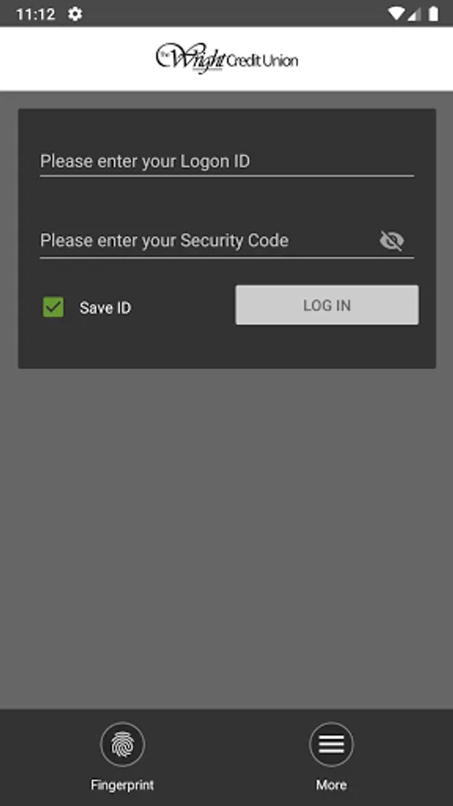Tap the Wright Credit Union logo
The image size is (453, 806).
click(226, 59)
